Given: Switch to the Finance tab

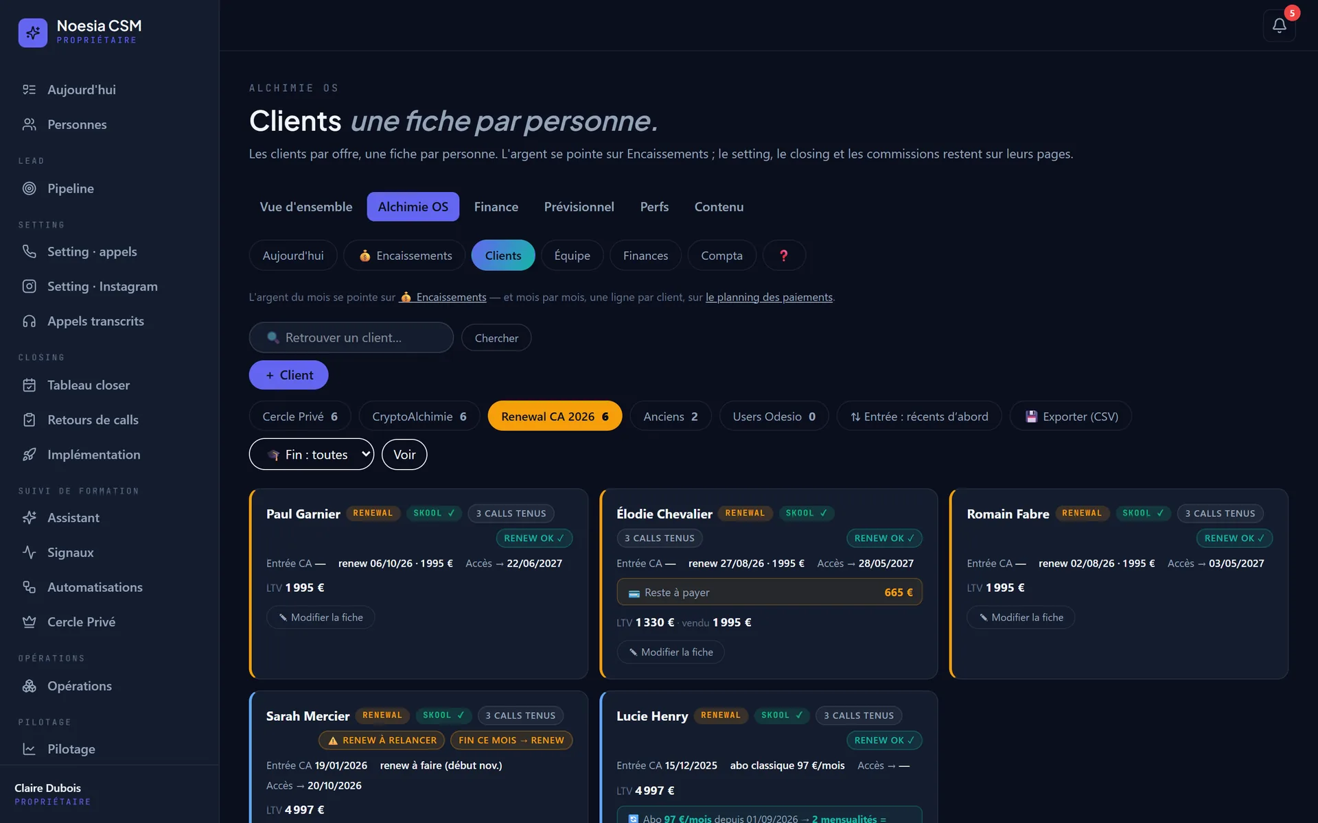Looking at the screenshot, I should (x=496, y=206).
